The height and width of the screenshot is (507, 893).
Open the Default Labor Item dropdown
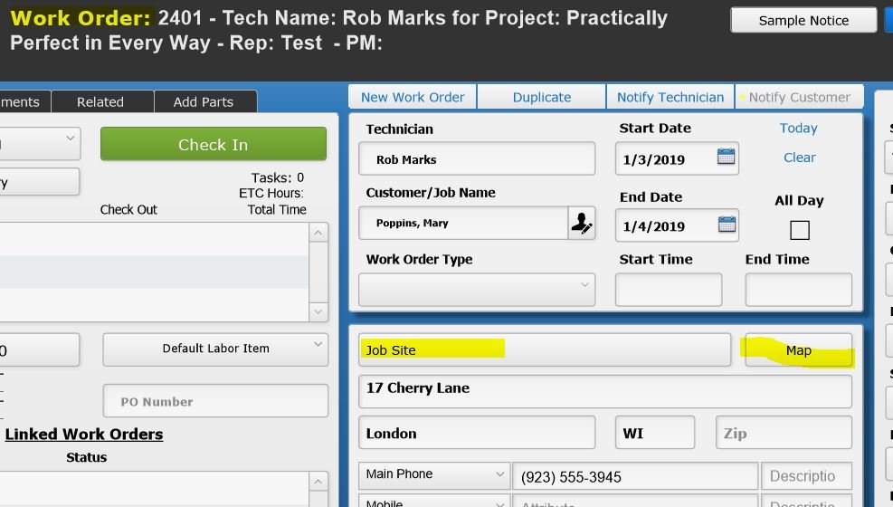click(x=215, y=349)
